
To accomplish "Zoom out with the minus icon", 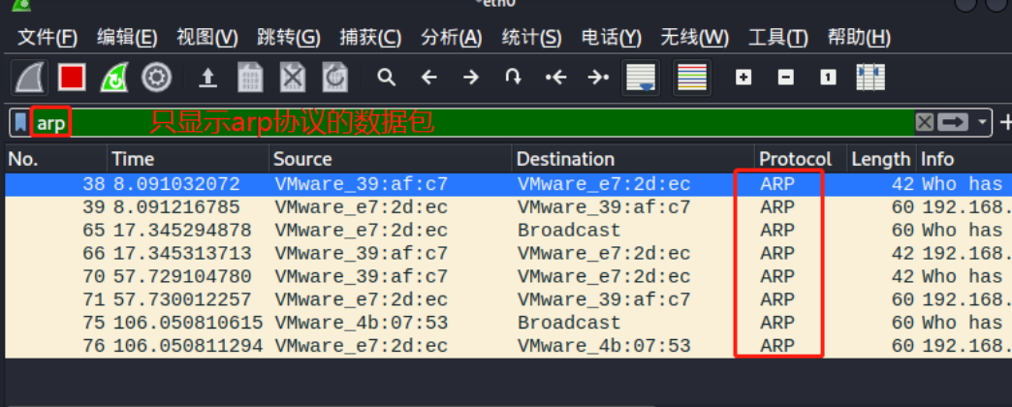I will point(785,78).
